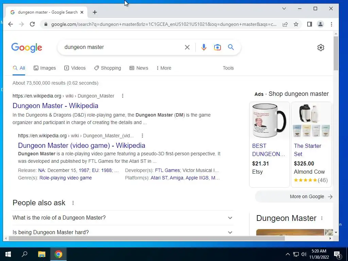Switch to Images results tab
This screenshot has width=348, height=261.
click(x=45, y=68)
